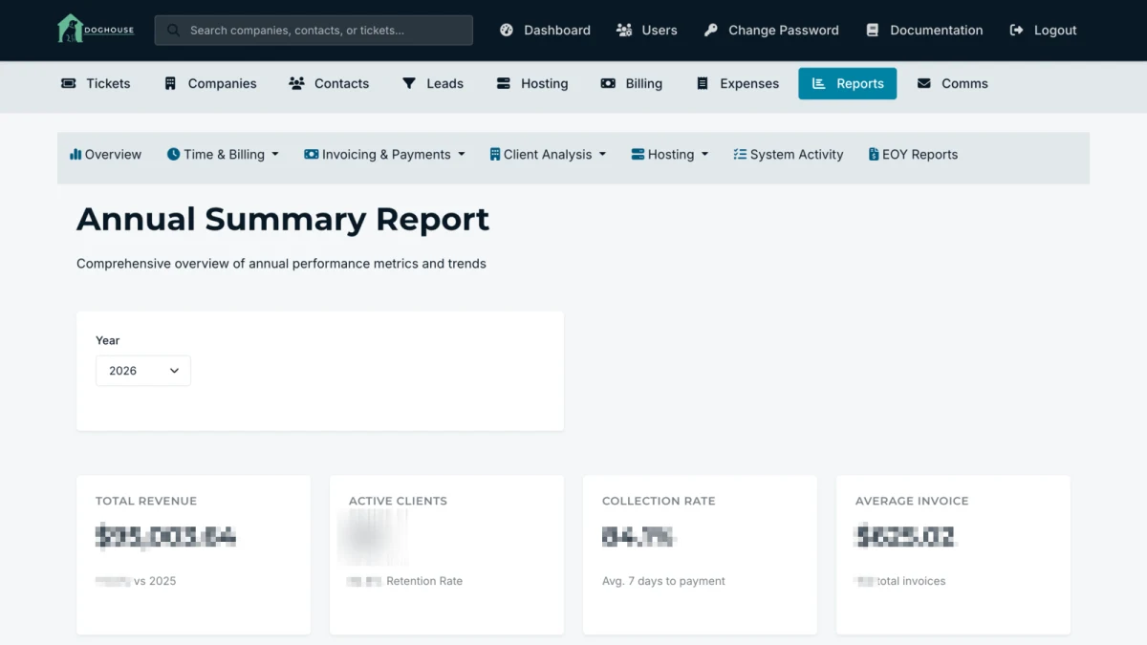Click the Active Clients card
1147x645 pixels.
(x=446, y=554)
